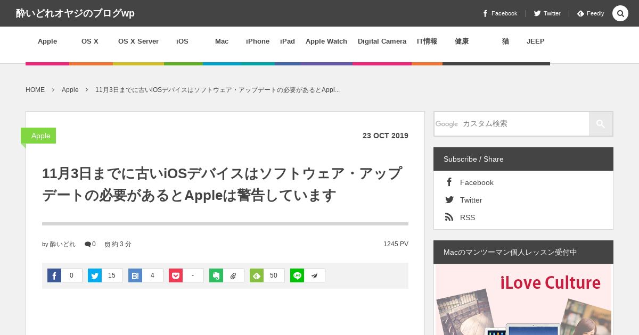
Task: Click Facebook share count 0
Action: point(71,275)
